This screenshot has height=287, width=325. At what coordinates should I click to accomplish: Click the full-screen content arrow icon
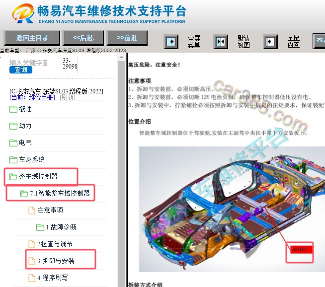point(270,42)
